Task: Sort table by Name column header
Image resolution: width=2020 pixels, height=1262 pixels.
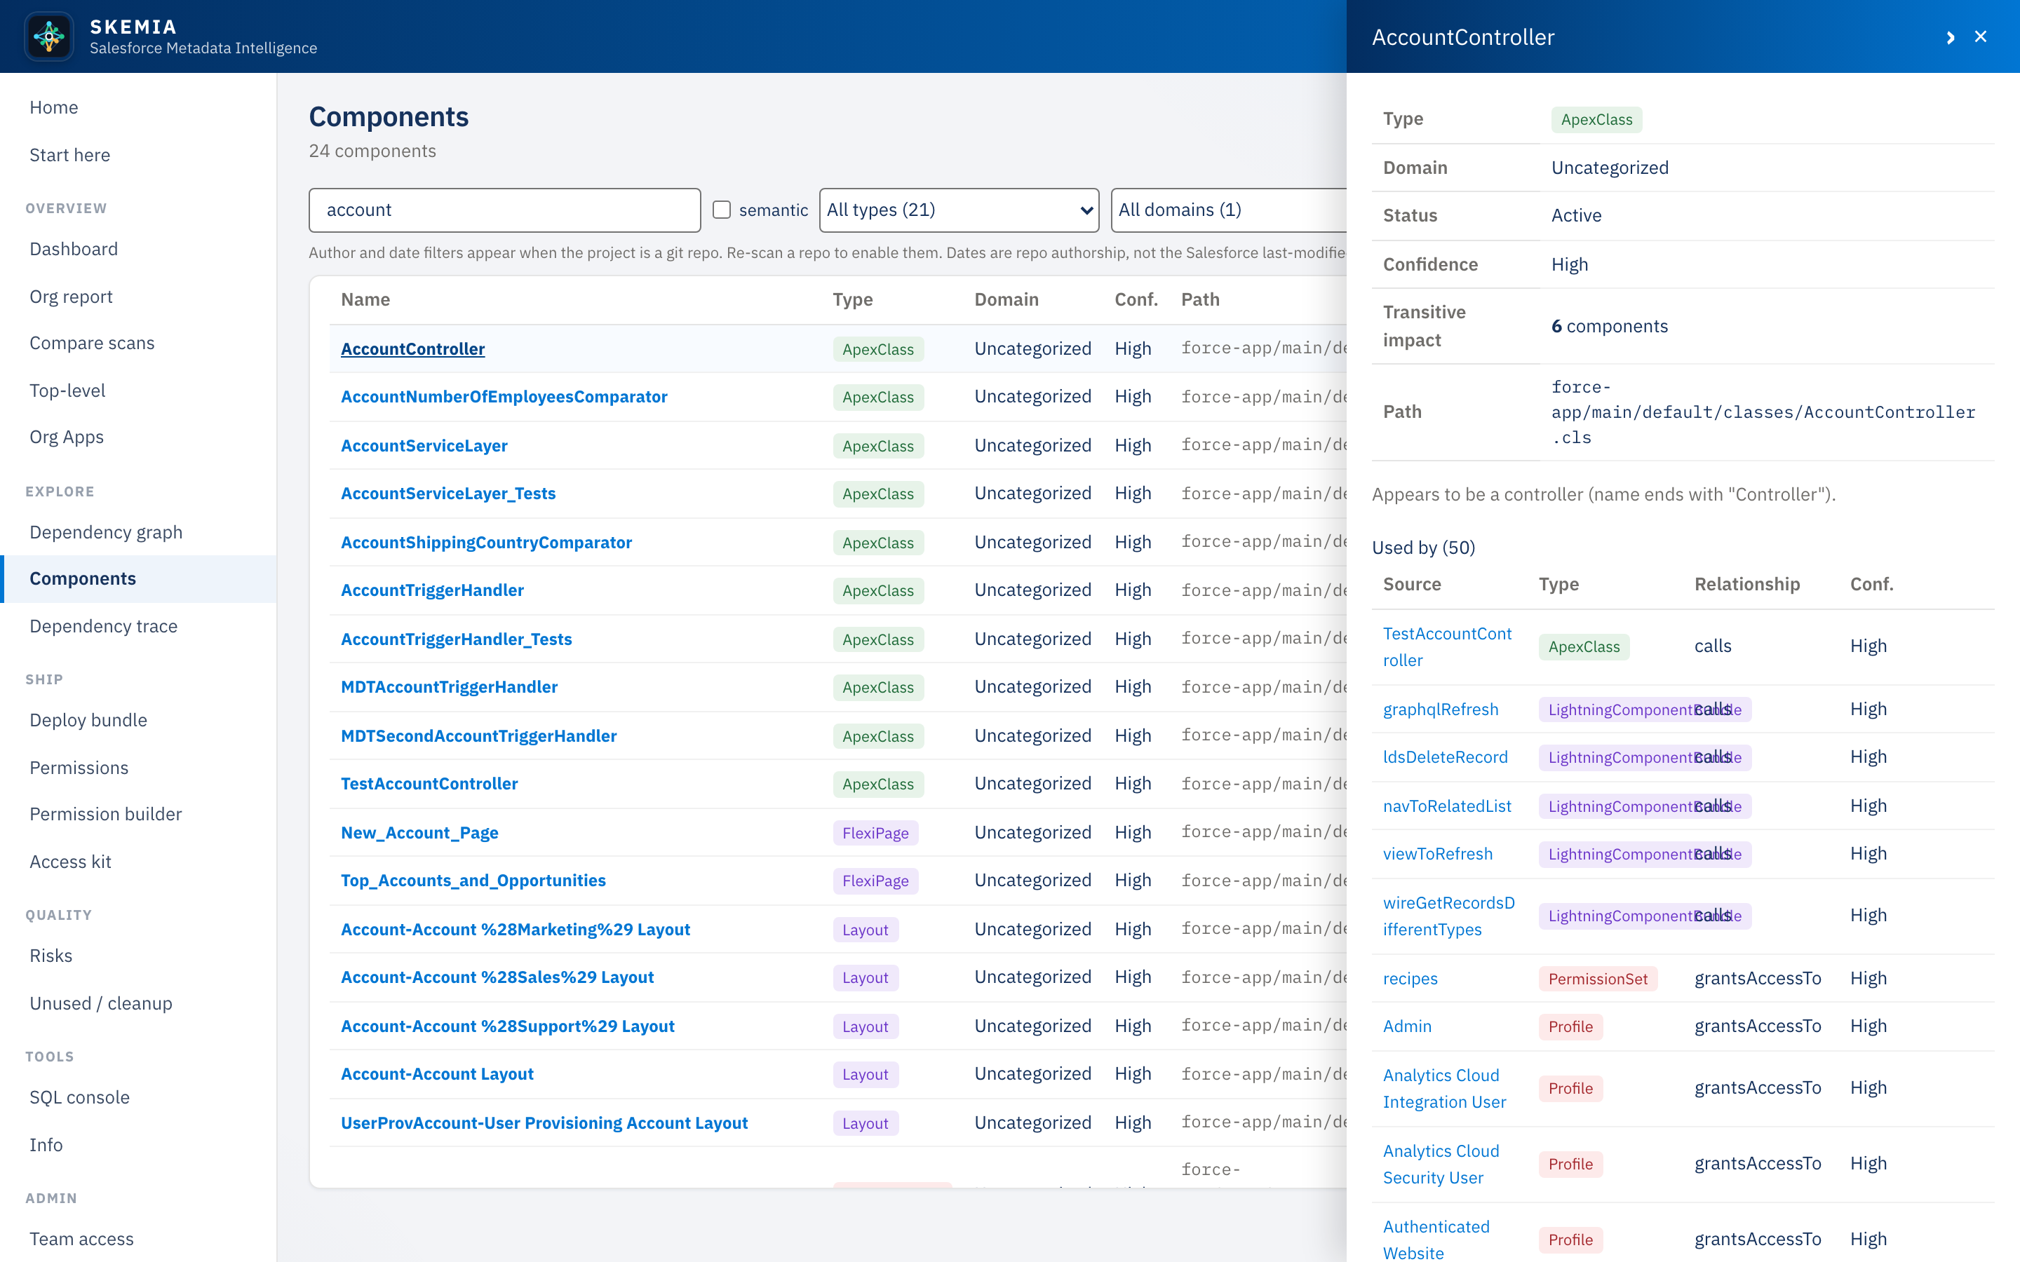Action: 365,299
